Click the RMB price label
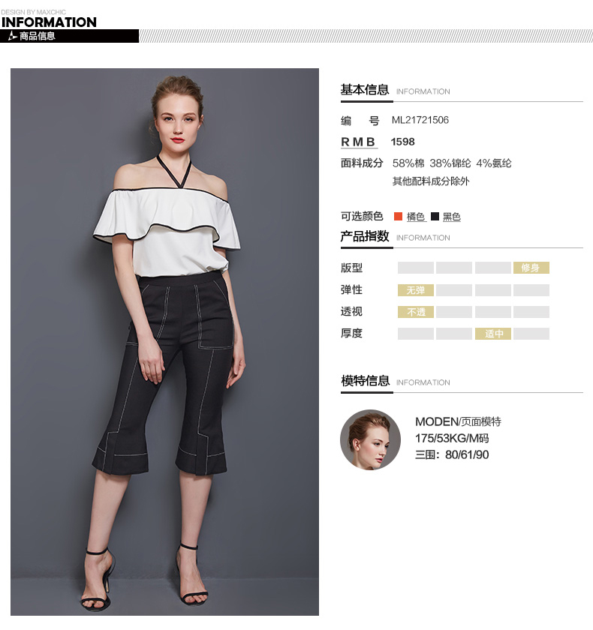This screenshot has height=630, width=593. [x=358, y=142]
